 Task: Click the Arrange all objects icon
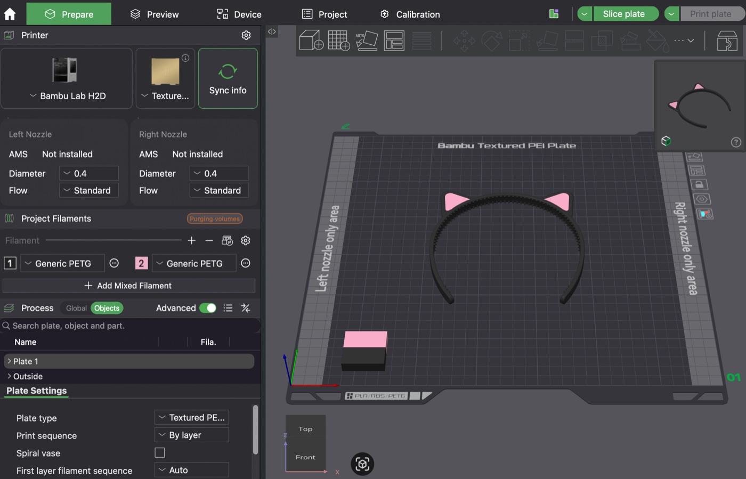click(394, 40)
